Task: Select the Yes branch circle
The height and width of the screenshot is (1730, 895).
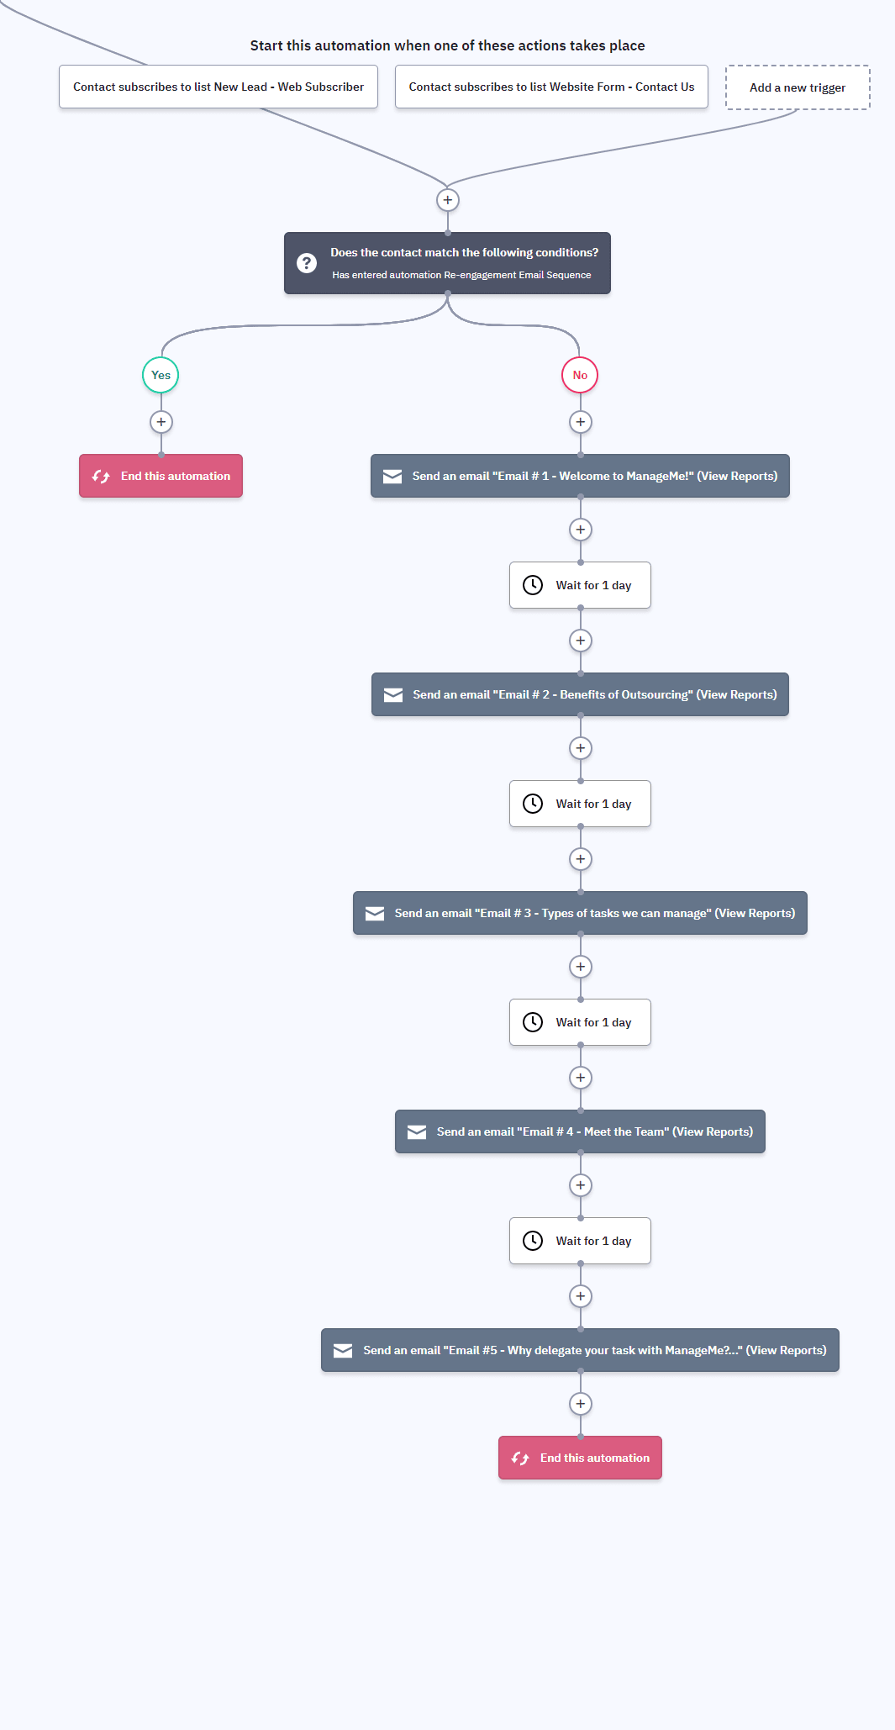Action: pos(161,375)
